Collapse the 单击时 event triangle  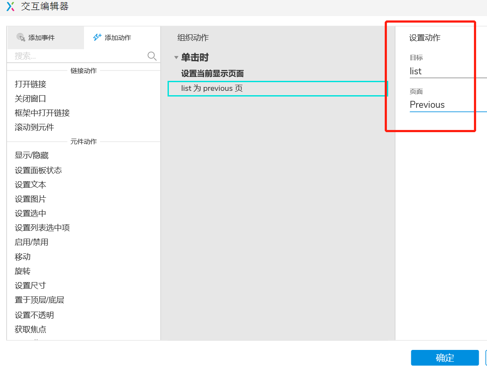[176, 57]
